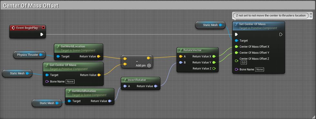Select the GetWorldRotation node header
Image resolution: width=316 pixels, height=119 pixels.
(90, 93)
